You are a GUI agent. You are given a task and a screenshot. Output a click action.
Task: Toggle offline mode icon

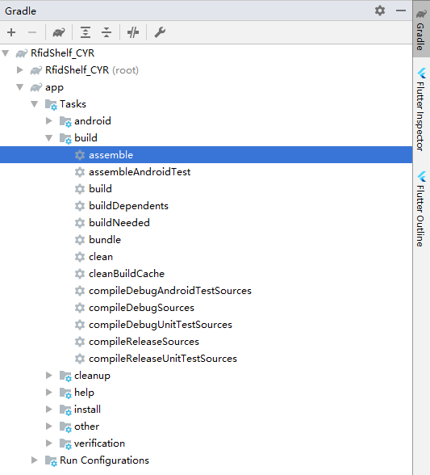pos(133,32)
